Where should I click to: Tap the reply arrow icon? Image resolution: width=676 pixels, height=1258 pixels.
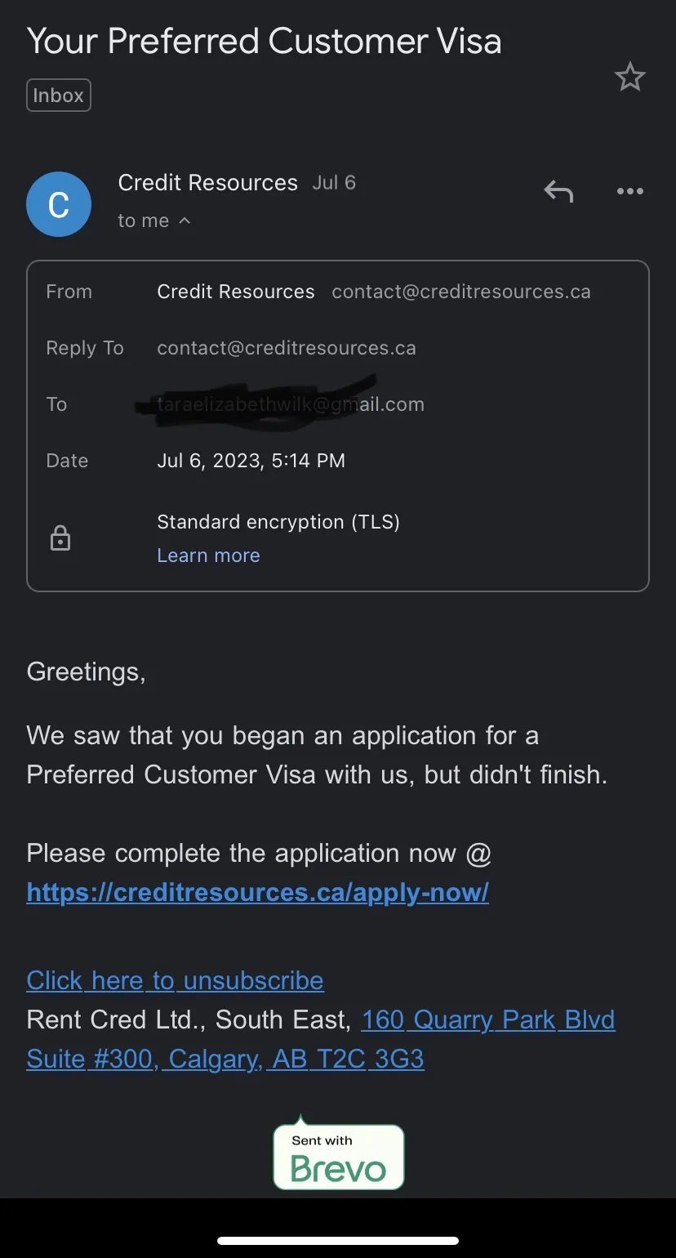[x=558, y=192]
